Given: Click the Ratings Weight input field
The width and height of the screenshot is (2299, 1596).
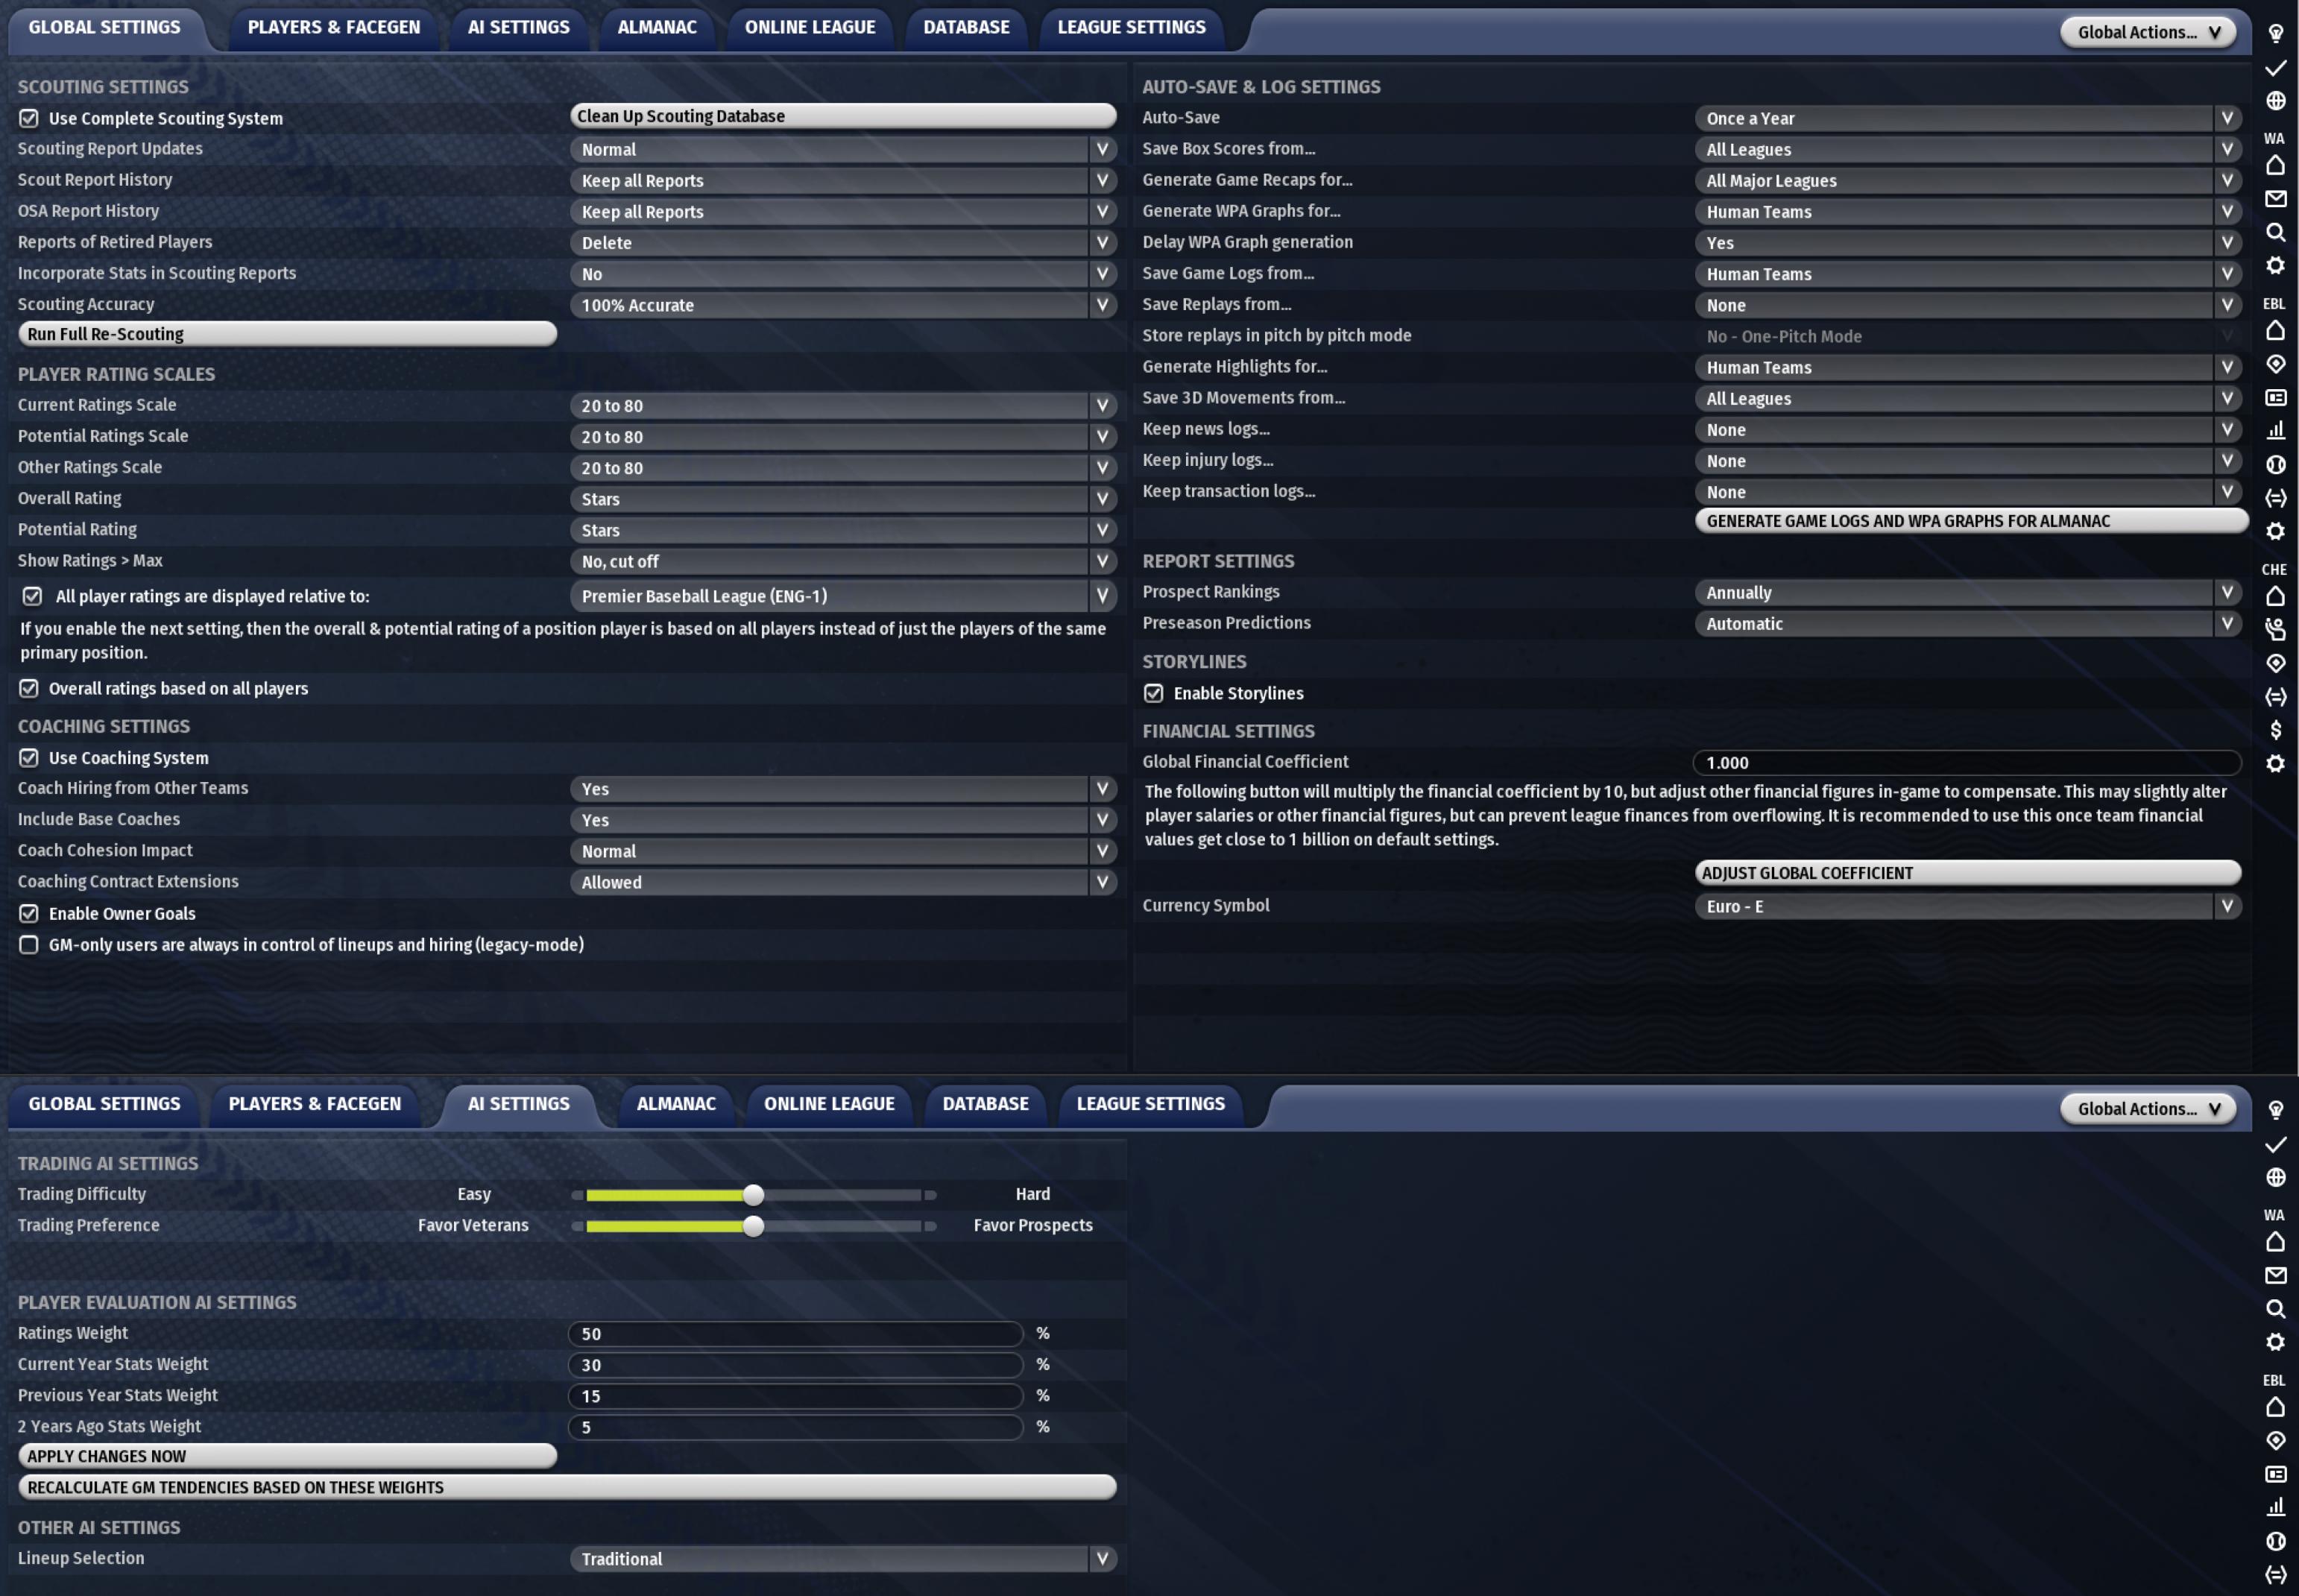Looking at the screenshot, I should (795, 1333).
